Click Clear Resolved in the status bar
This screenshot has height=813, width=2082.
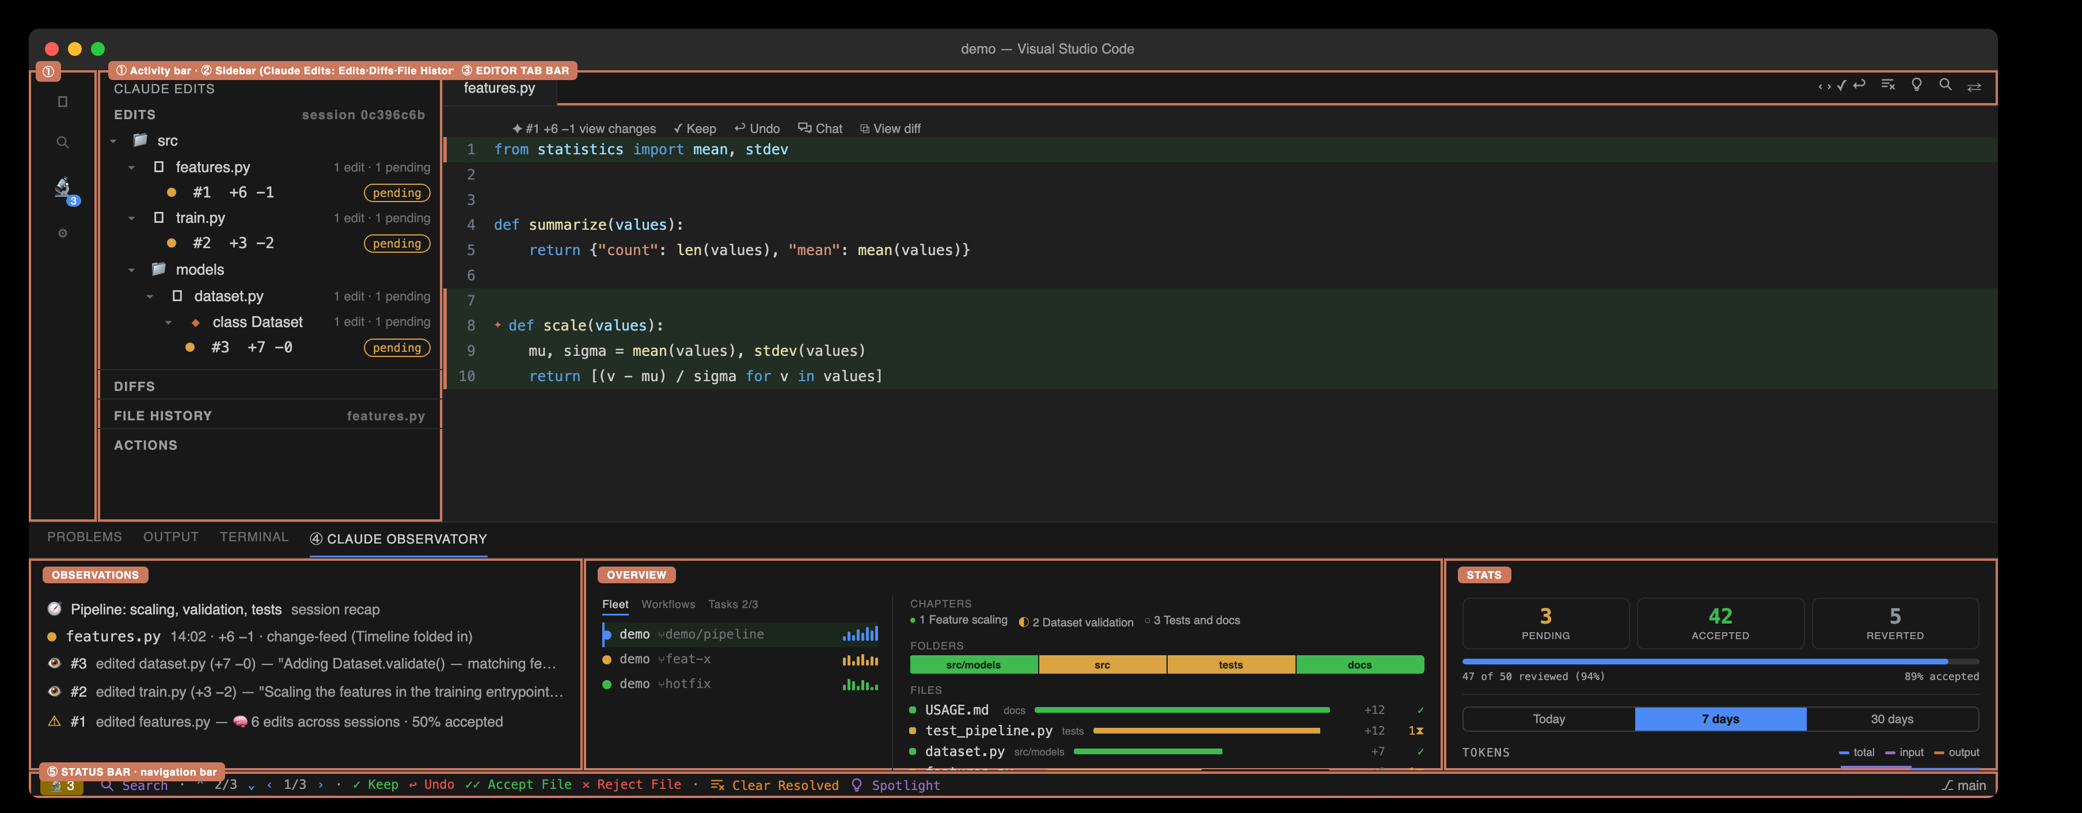(774, 785)
